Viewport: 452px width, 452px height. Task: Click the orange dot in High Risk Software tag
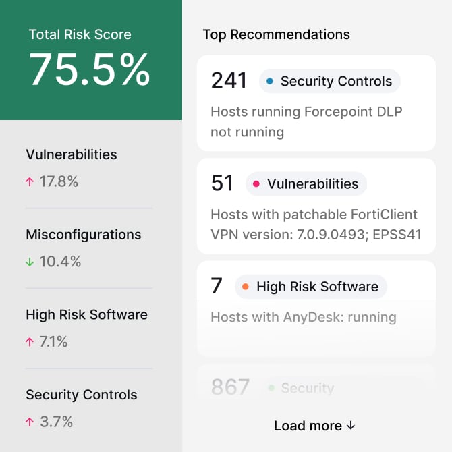pyautogui.click(x=246, y=287)
